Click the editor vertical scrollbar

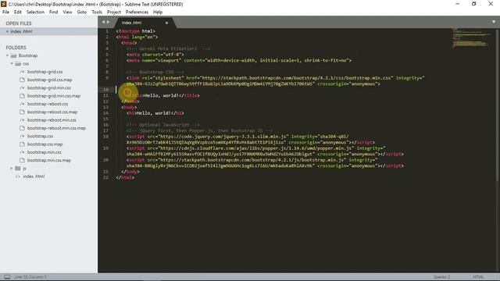(498, 105)
